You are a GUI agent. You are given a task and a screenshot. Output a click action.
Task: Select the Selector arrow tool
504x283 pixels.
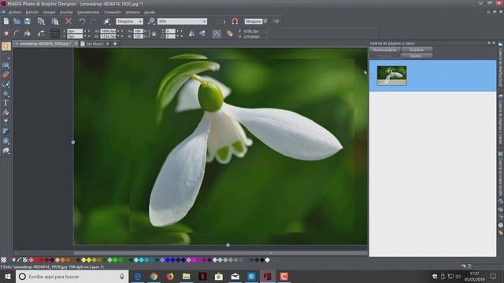(x=6, y=46)
